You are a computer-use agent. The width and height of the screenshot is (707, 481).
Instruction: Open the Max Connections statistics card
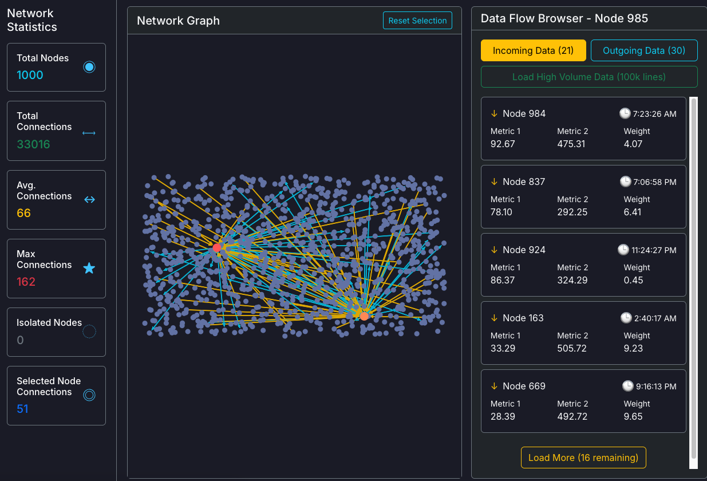56,269
